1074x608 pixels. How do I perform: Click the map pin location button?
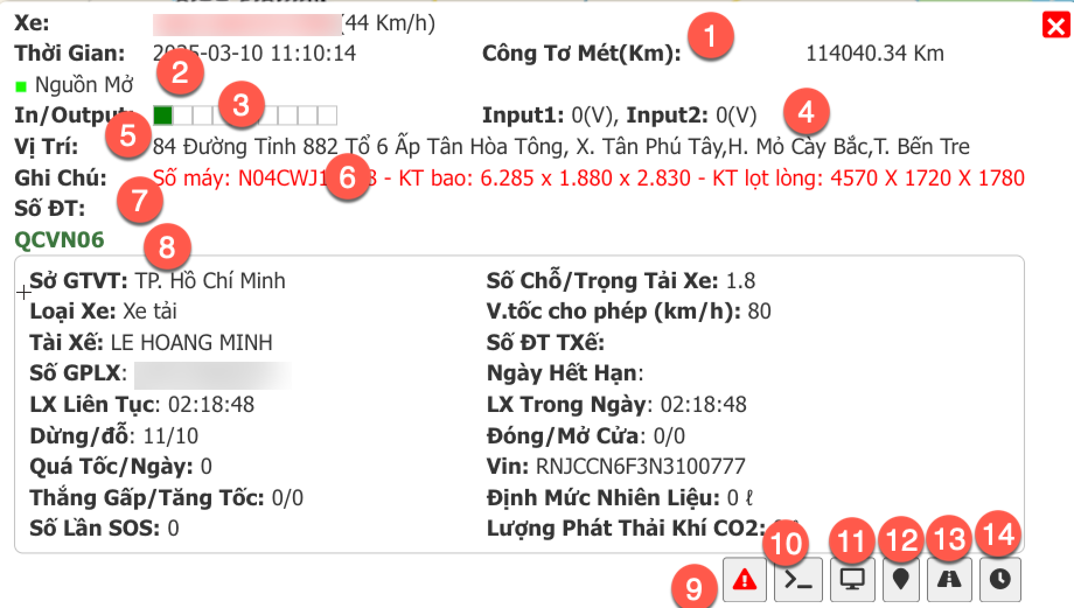[x=901, y=579]
